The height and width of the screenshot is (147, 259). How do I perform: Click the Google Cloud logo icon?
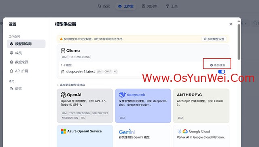coord(185,131)
